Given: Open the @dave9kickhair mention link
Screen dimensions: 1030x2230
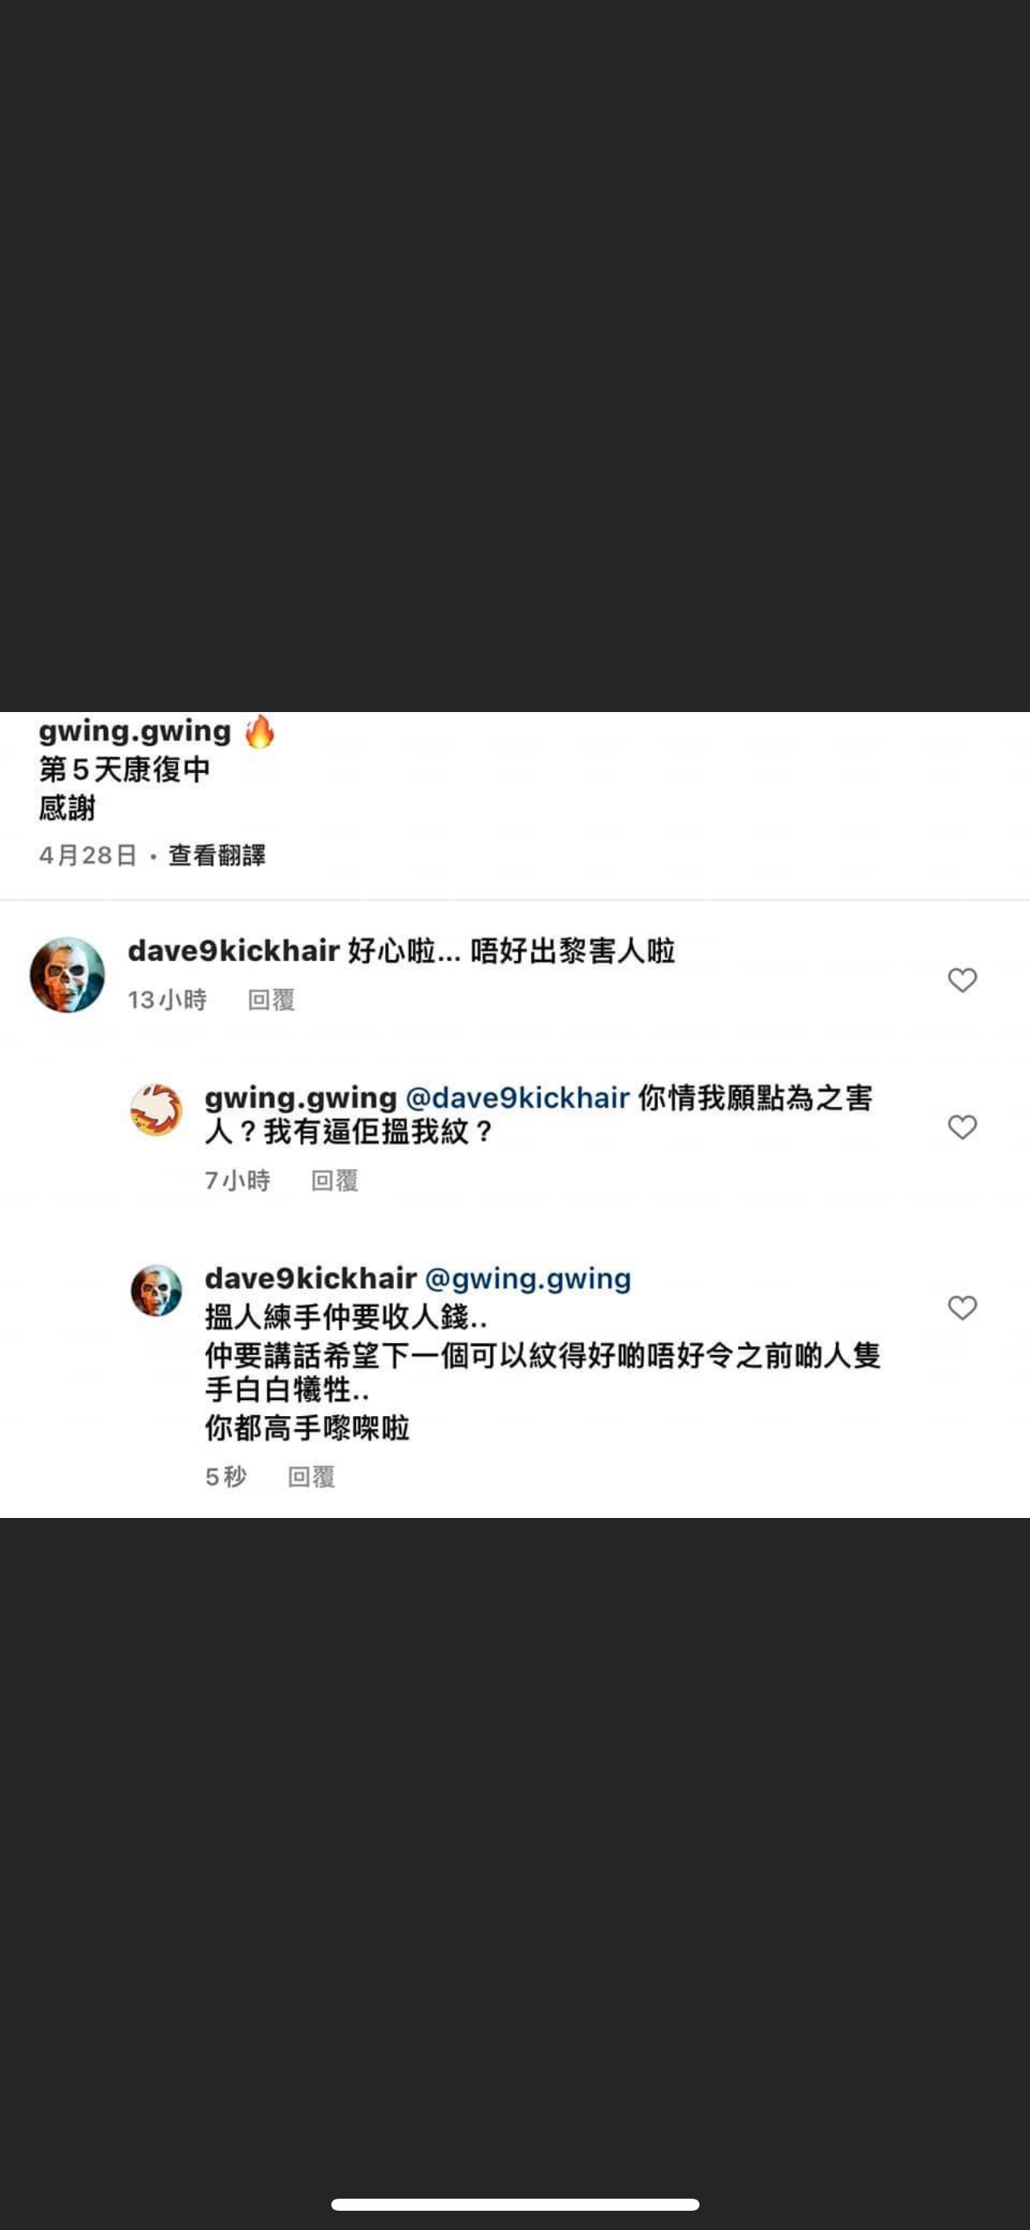Looking at the screenshot, I should [x=517, y=1097].
